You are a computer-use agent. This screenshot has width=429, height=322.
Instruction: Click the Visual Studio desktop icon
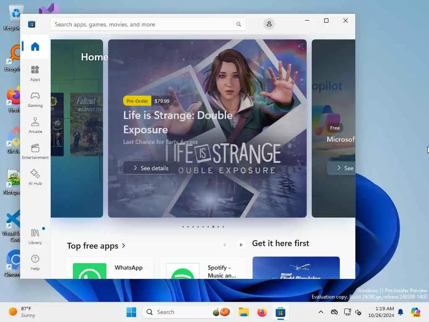[x=49, y=8]
